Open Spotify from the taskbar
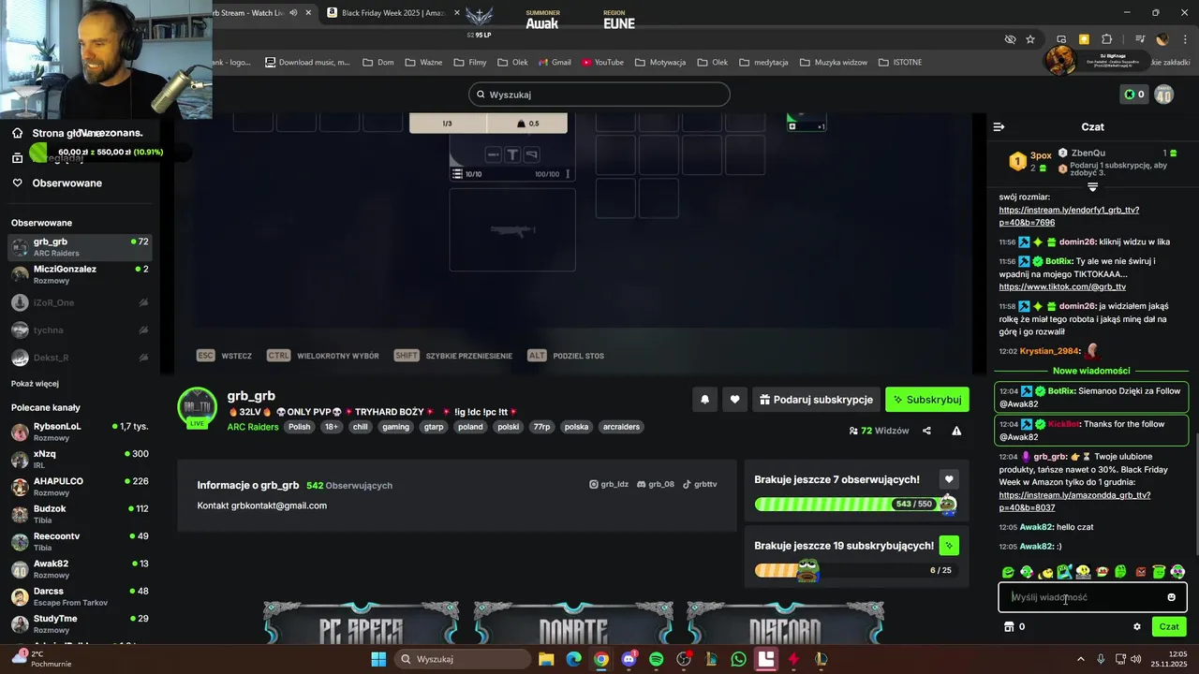The height and width of the screenshot is (674, 1199). [657, 659]
